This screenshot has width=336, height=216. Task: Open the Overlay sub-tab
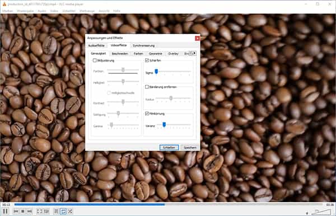174,54
